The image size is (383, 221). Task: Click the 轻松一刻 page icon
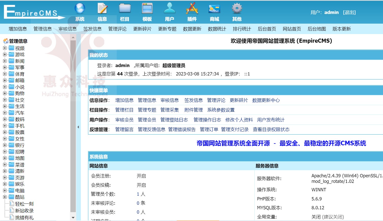tap(12, 203)
